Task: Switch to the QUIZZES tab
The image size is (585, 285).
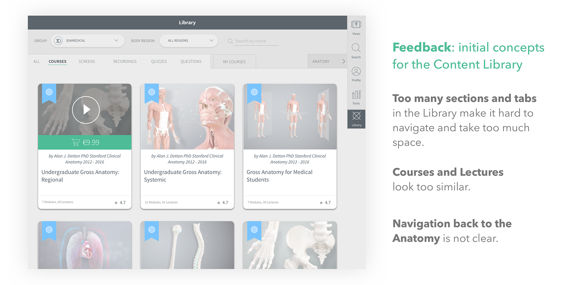Action: click(x=159, y=62)
